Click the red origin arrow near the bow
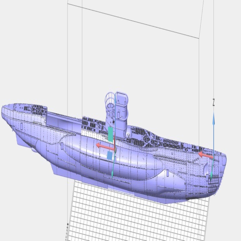 pyautogui.click(x=206, y=155)
